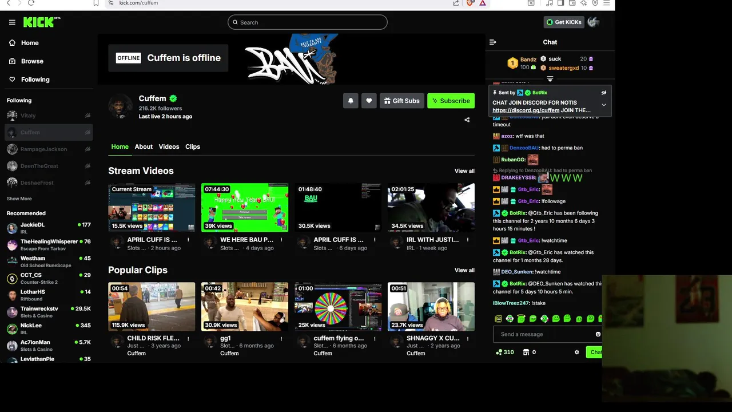Open the emoji picker in chat input
The height and width of the screenshot is (412, 732).
[x=598, y=334]
